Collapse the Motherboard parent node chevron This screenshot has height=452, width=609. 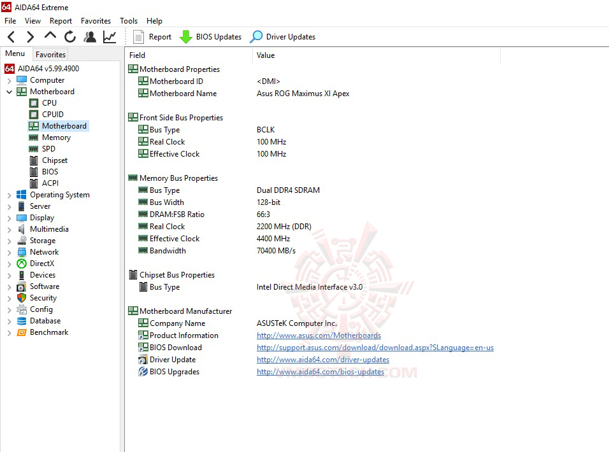click(10, 92)
